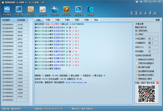Toggle the 使用多彩文本样式 checkbox
The image size is (163, 111).
coord(137,59)
